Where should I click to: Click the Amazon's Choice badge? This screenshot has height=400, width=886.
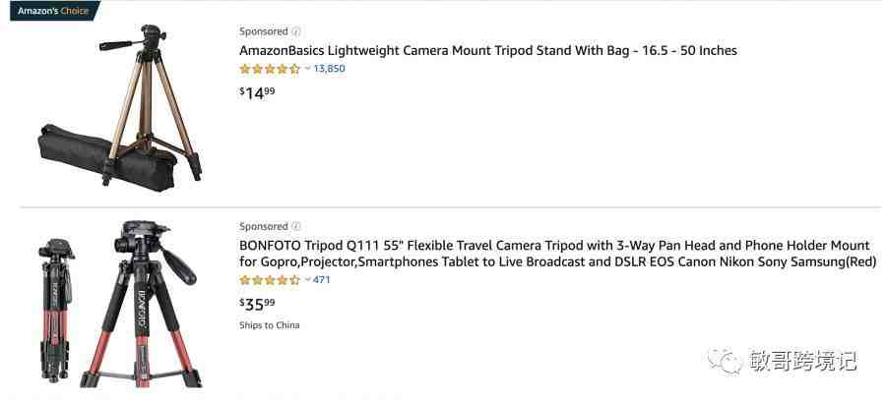(x=55, y=11)
